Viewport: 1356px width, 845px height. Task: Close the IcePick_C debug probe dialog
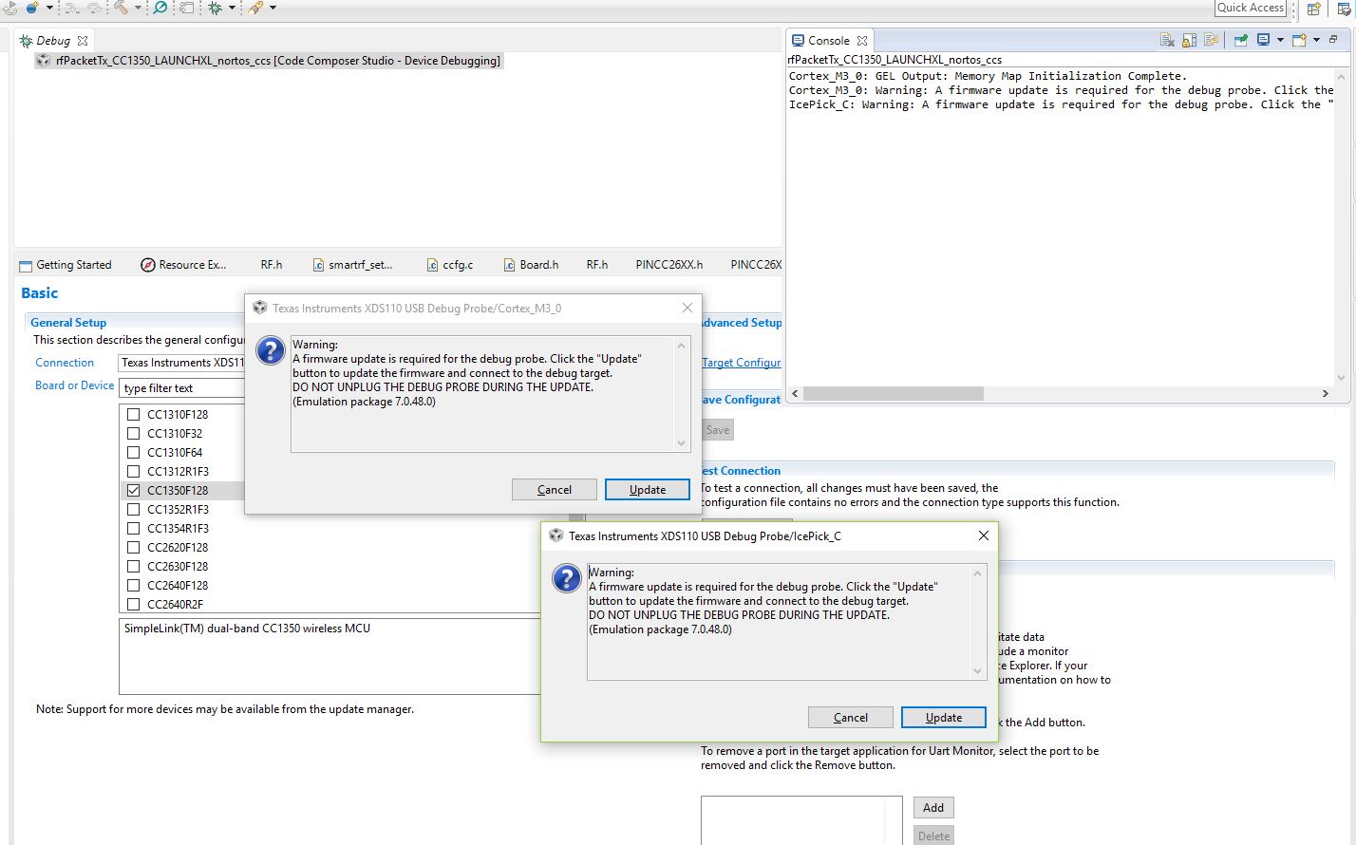984,535
